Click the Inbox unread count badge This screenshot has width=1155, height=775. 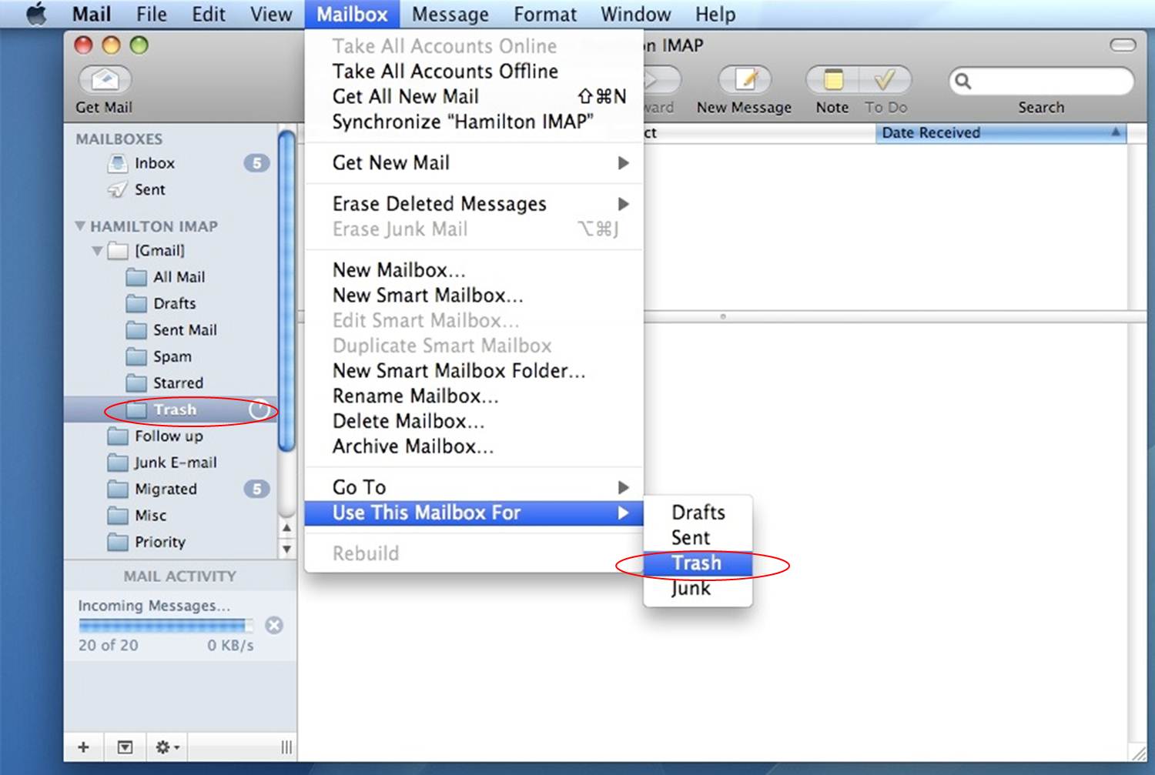256,163
